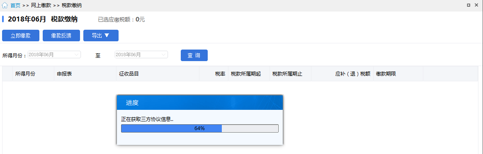Open the end month dropdown after 至

tap(141, 54)
